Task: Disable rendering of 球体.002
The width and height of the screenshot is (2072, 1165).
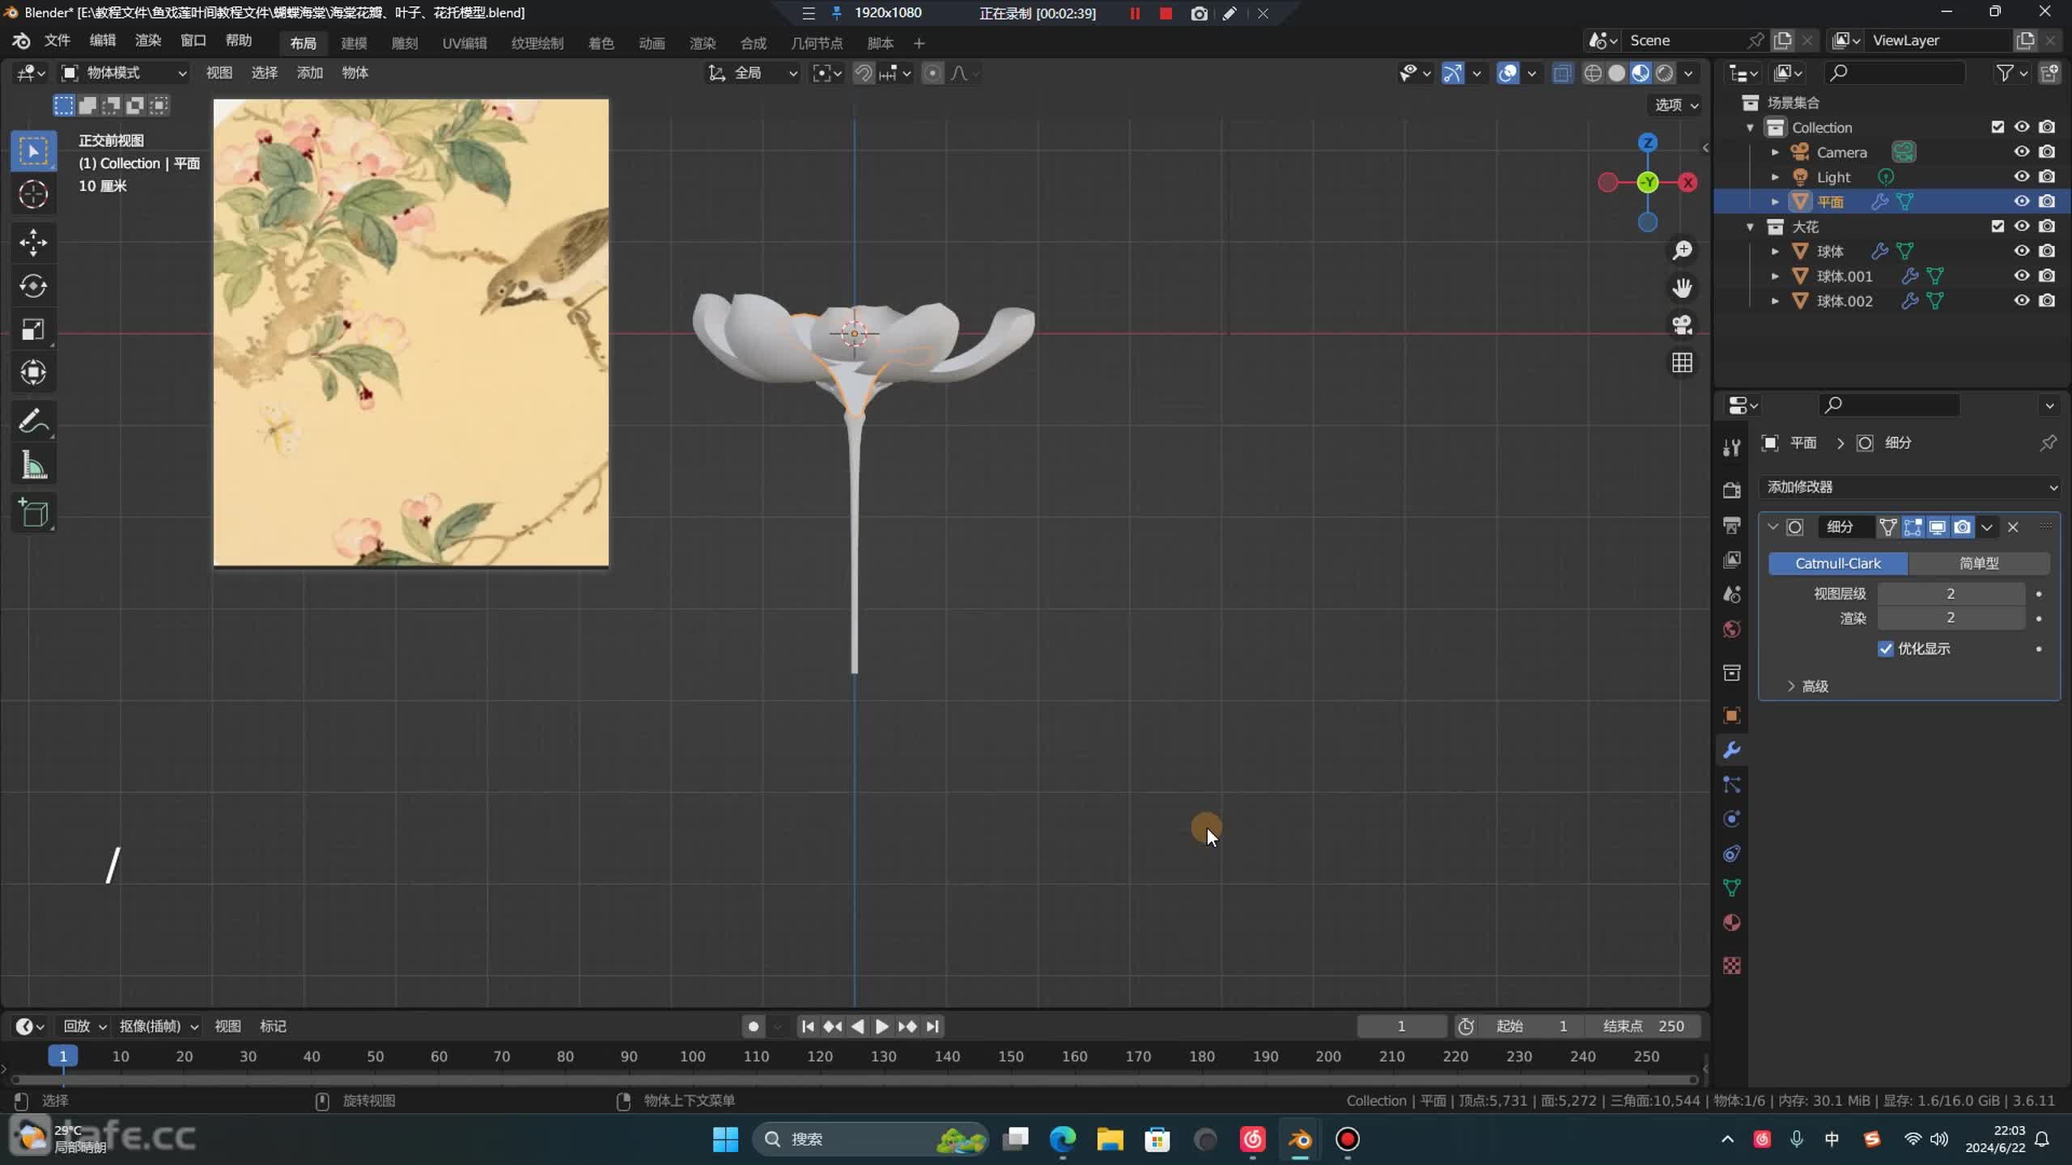Action: click(2047, 300)
